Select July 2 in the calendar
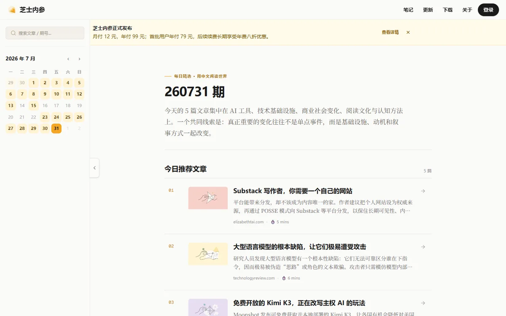This screenshot has height=316, width=506. [x=45, y=83]
